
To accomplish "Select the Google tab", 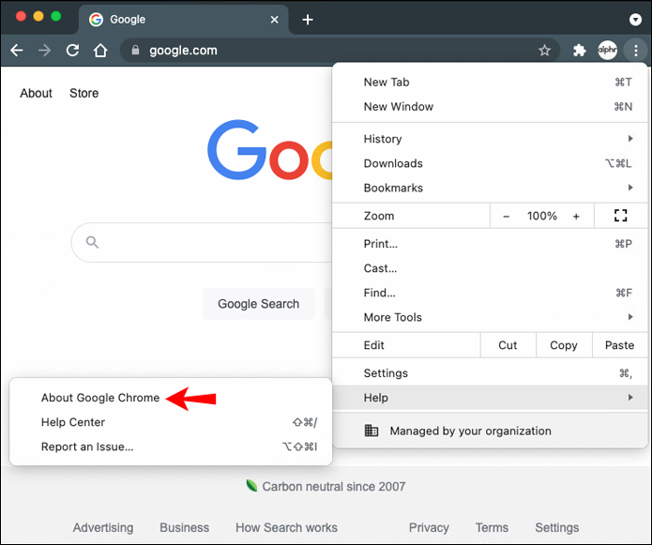I will (183, 20).
